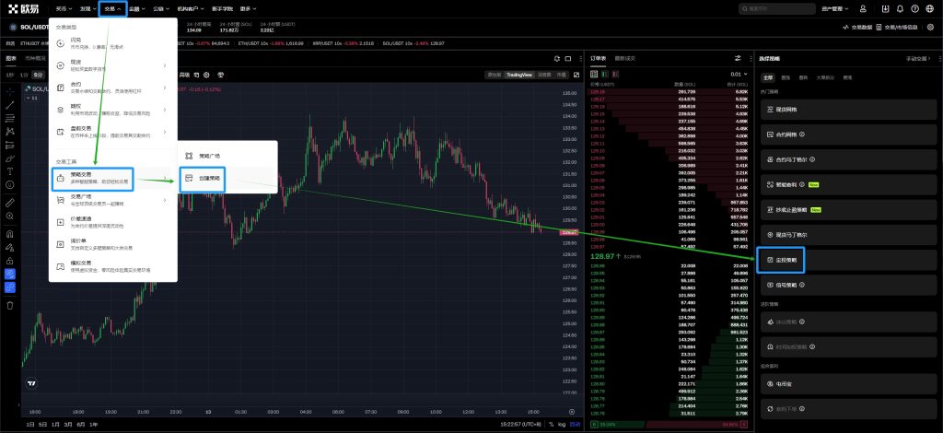943x433 pixels.
Task: Switch to the 最新成交 recent trades tab
Action: point(625,58)
